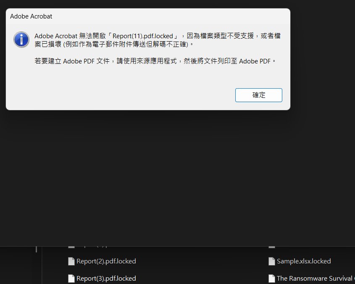This screenshot has width=355, height=284.
Task: Click the dialog text about printing to Adobe PDF
Action: click(x=155, y=61)
